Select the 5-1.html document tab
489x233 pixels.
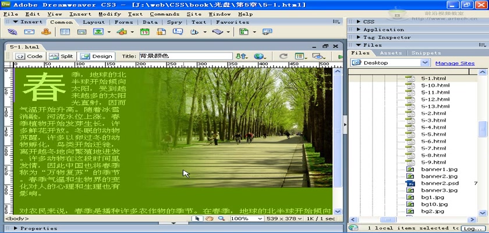tap(24, 47)
